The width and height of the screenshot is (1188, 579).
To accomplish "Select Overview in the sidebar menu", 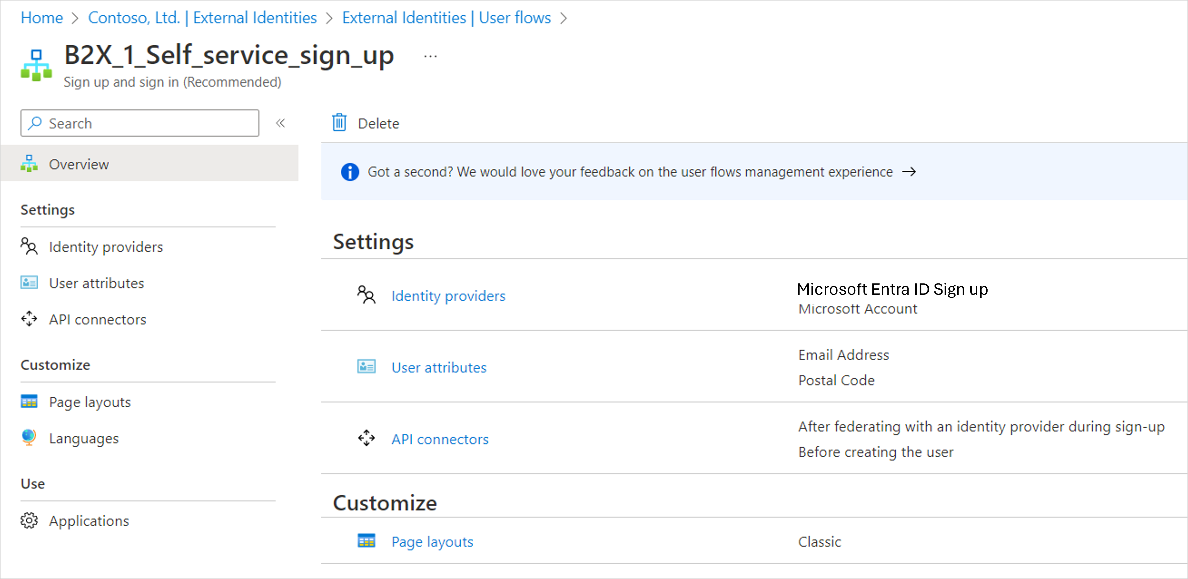I will coord(149,164).
